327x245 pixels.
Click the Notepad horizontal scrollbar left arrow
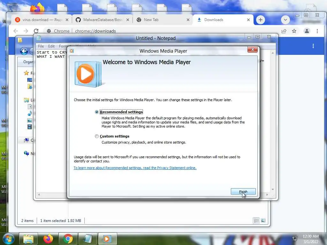tap(39, 195)
